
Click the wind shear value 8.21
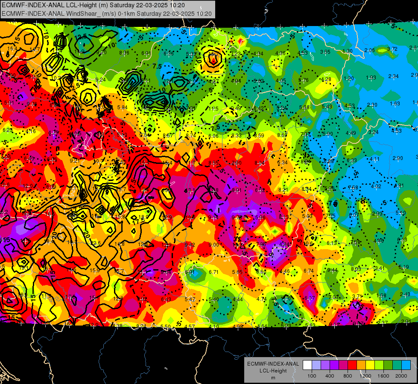point(284,190)
